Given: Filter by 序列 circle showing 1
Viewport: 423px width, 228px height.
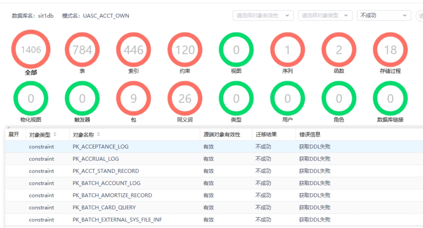Looking at the screenshot, I should click(x=288, y=50).
